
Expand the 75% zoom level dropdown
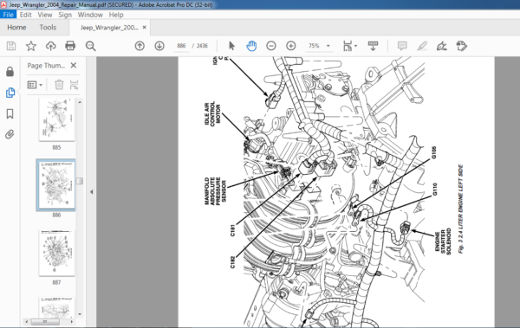coord(328,46)
